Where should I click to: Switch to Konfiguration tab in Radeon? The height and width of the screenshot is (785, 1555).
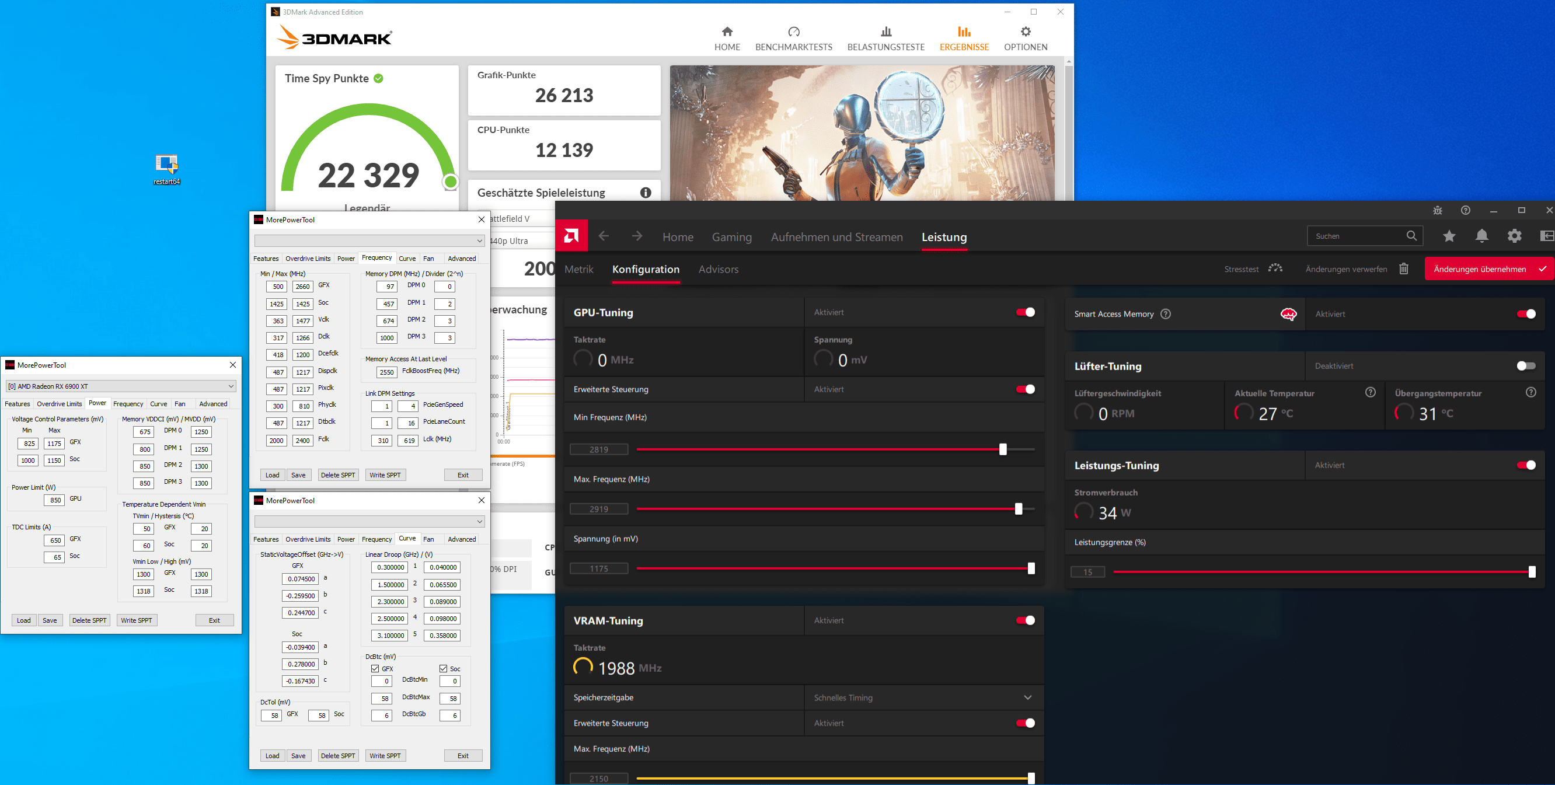tap(646, 269)
